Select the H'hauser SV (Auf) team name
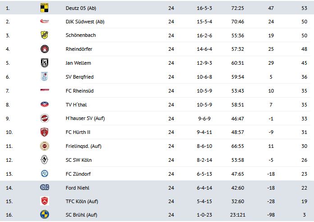Screen dimensions: 314x222 click(x=85, y=119)
